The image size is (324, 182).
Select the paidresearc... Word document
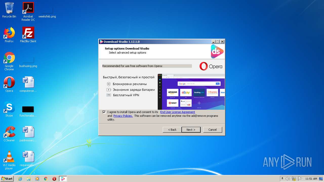pos(28,134)
